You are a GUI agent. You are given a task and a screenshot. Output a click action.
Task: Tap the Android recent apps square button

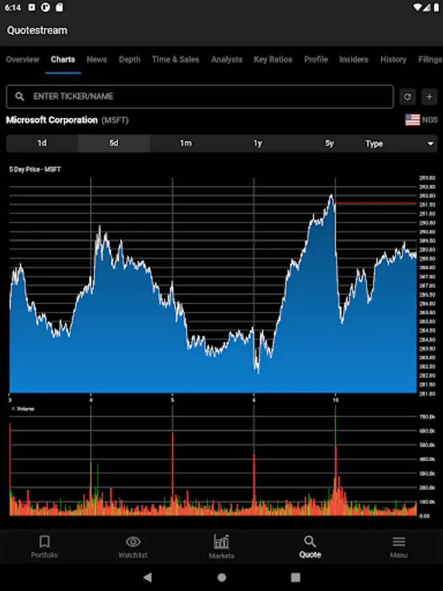296,577
